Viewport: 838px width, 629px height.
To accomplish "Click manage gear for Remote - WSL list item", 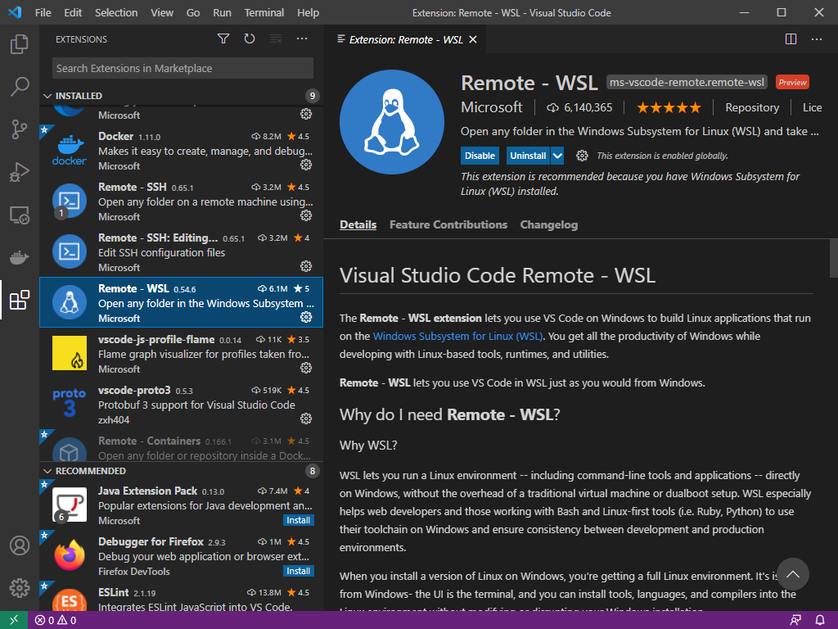I will click(306, 317).
